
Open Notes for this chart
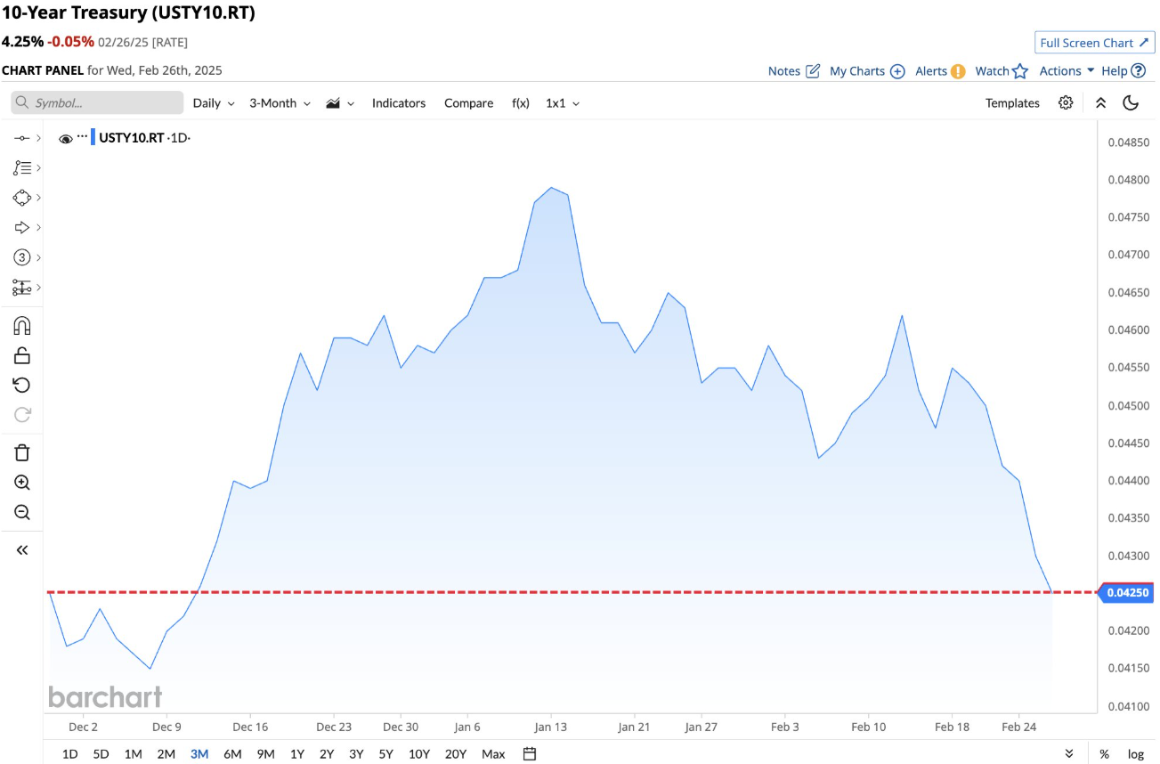(x=794, y=71)
